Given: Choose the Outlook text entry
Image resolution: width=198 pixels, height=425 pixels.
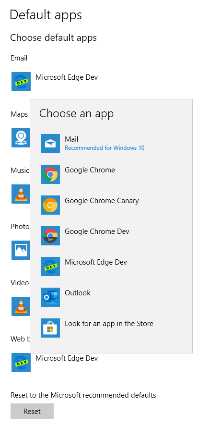Looking at the screenshot, I should 78,293.
